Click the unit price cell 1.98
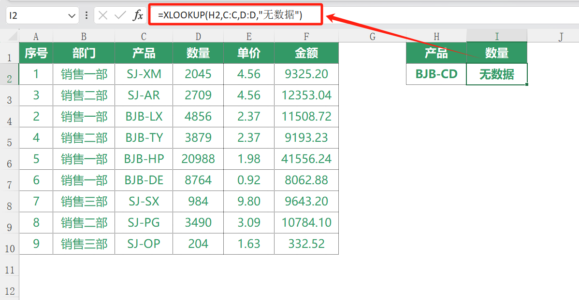This screenshot has height=300, width=579. pos(249,159)
